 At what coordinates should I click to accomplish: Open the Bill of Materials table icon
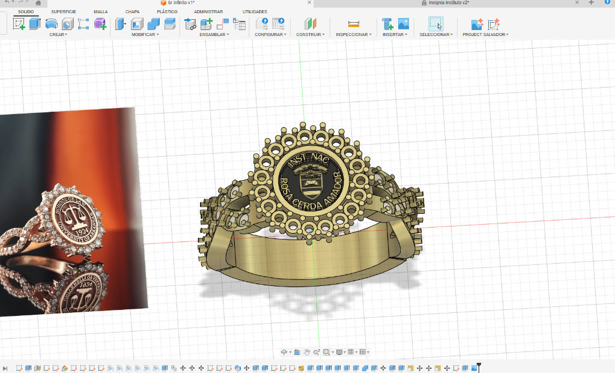point(239,24)
